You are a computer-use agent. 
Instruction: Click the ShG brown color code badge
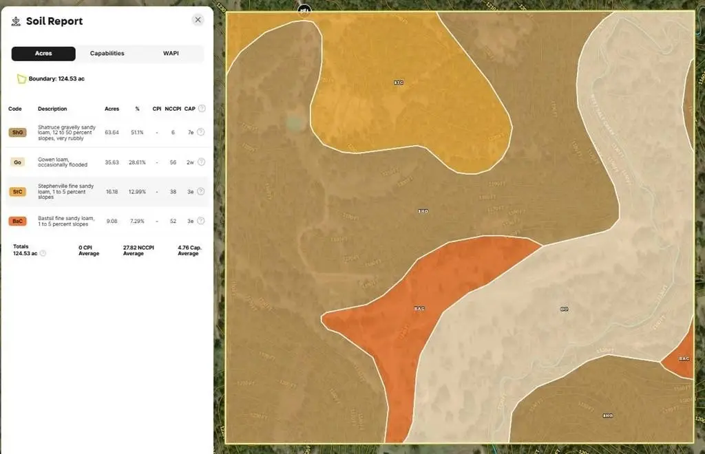(18, 132)
